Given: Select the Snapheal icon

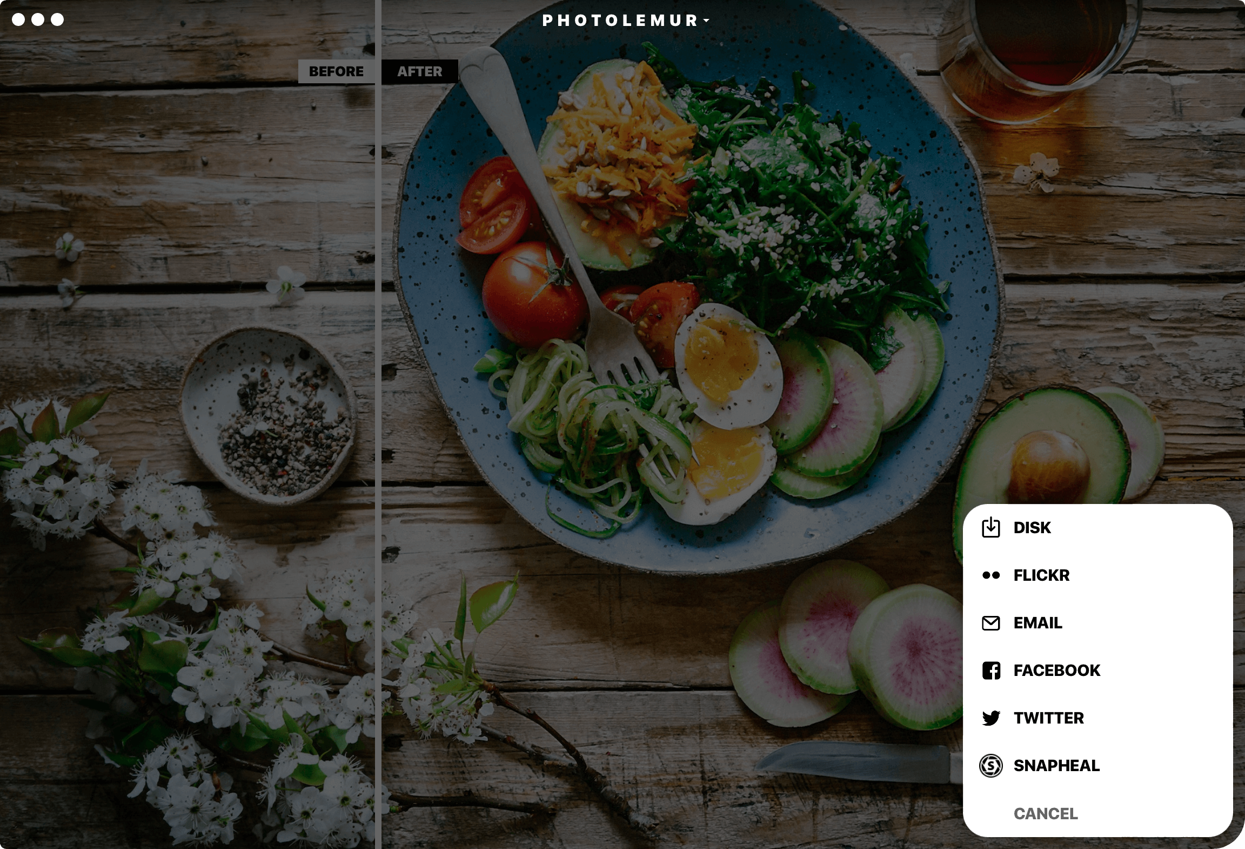Looking at the screenshot, I should (990, 765).
